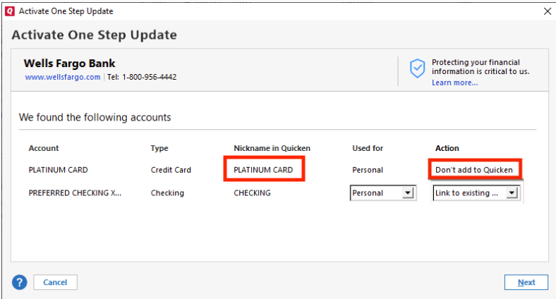
Task: Open the www.wellsfargo.com link
Action: tap(63, 77)
